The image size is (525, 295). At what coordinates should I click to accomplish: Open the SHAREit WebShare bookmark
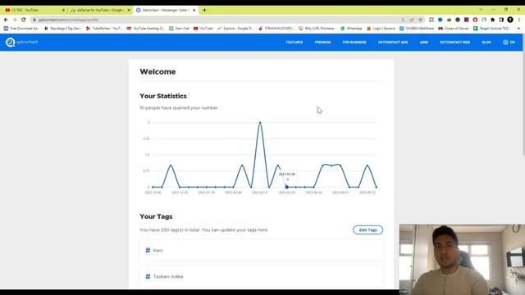point(417,29)
